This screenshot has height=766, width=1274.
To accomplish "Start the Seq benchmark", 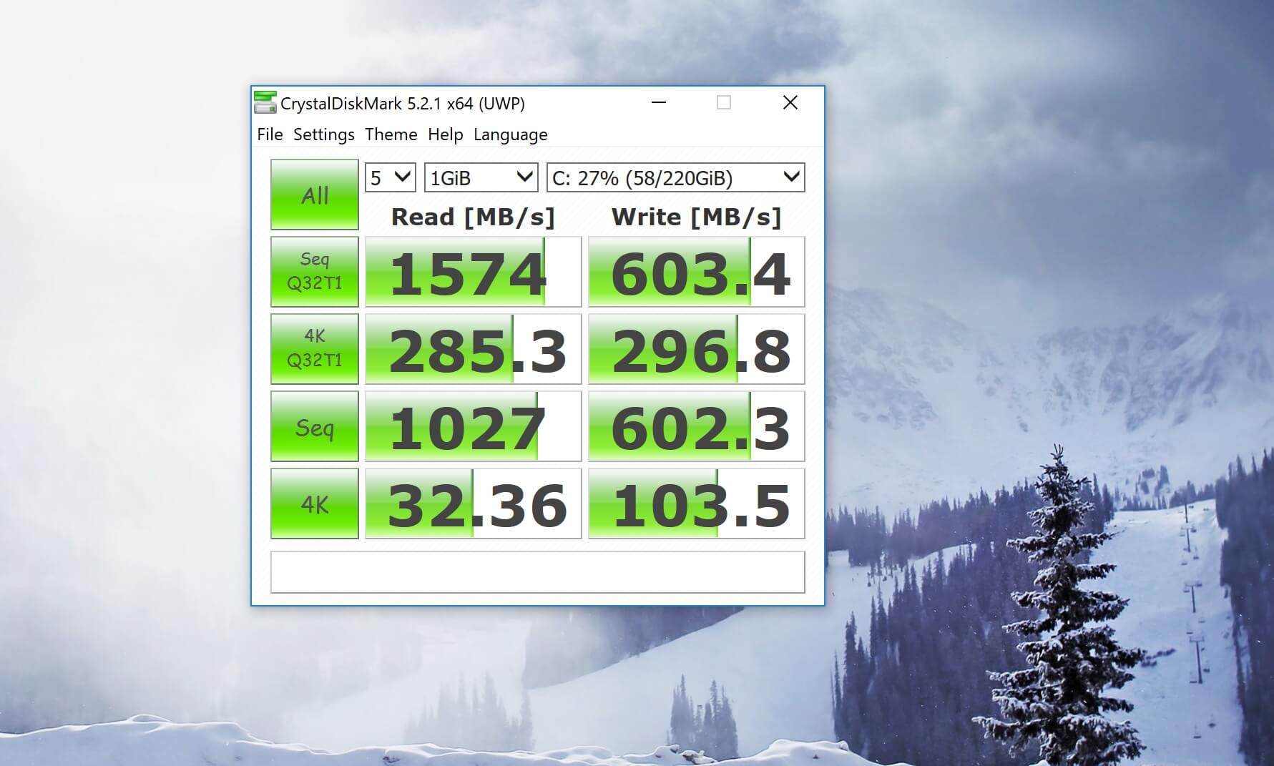I will [315, 426].
